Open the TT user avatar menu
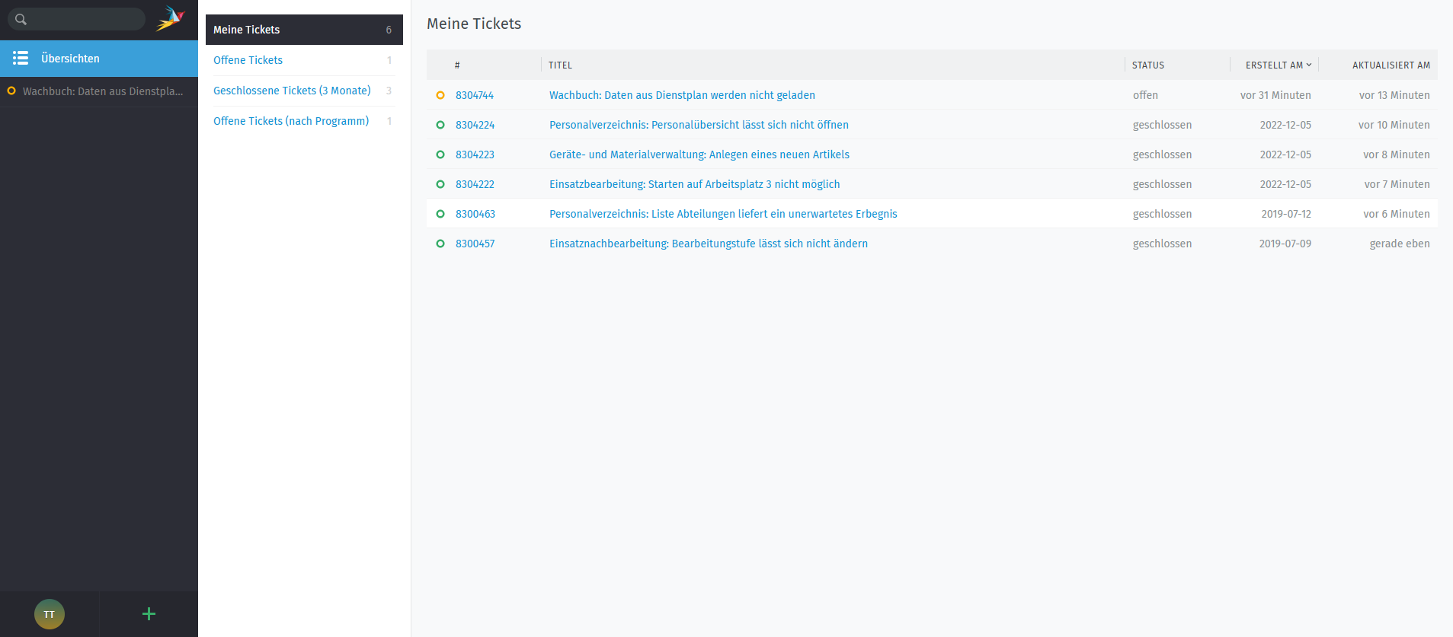This screenshot has height=637, width=1453. [50, 614]
